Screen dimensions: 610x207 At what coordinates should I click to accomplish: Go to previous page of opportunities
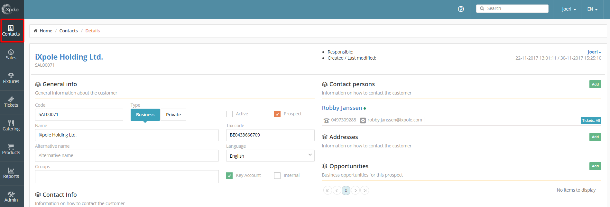(x=337, y=190)
